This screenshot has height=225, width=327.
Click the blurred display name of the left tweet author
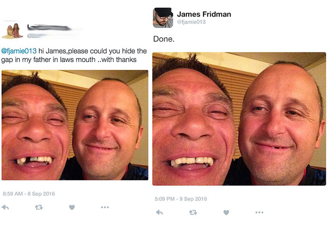tap(49, 28)
